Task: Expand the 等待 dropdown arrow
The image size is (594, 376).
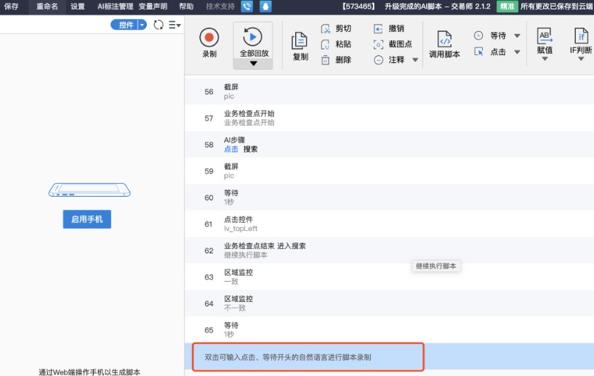Action: 517,36
